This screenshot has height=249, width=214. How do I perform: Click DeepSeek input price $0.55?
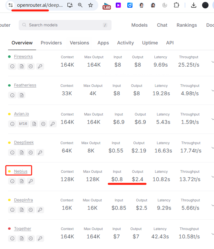[116, 151]
